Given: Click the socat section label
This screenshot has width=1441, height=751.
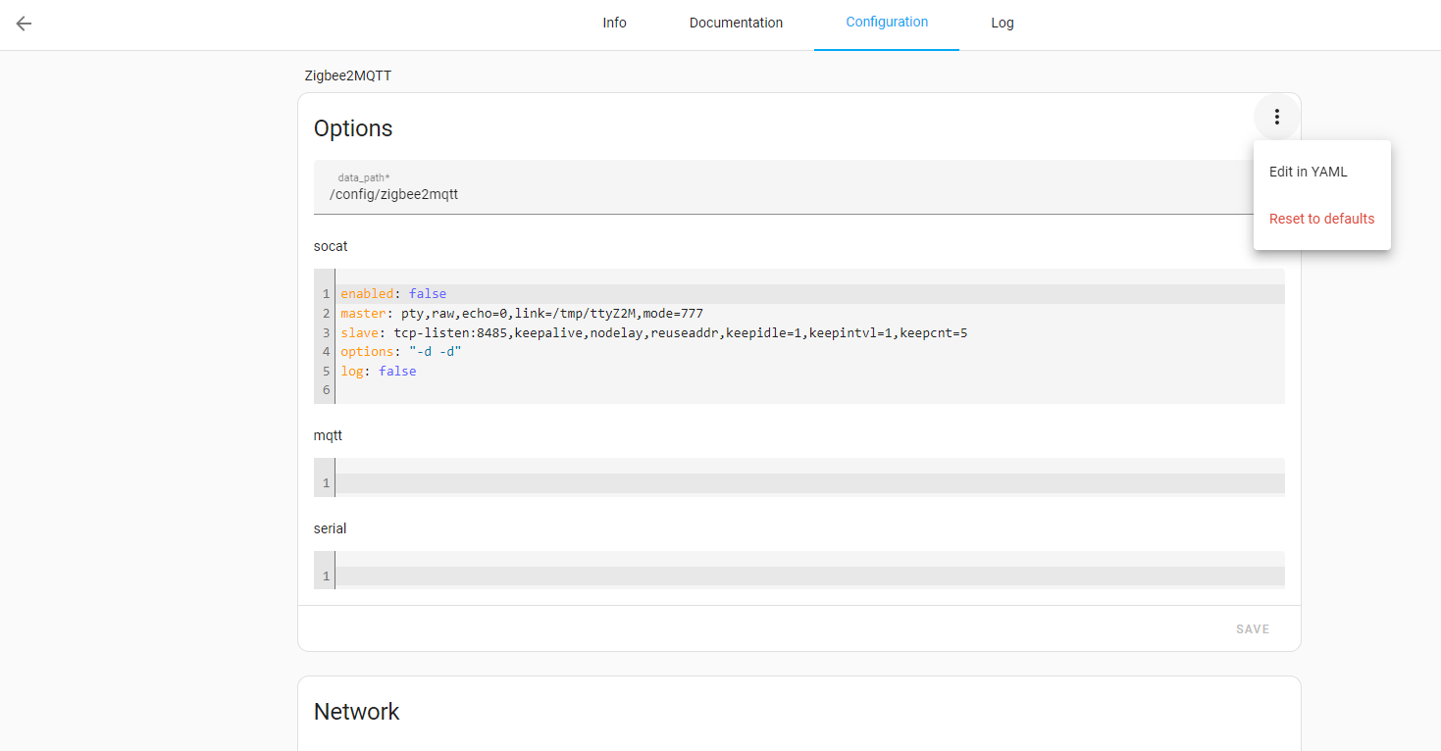Looking at the screenshot, I should [x=331, y=246].
